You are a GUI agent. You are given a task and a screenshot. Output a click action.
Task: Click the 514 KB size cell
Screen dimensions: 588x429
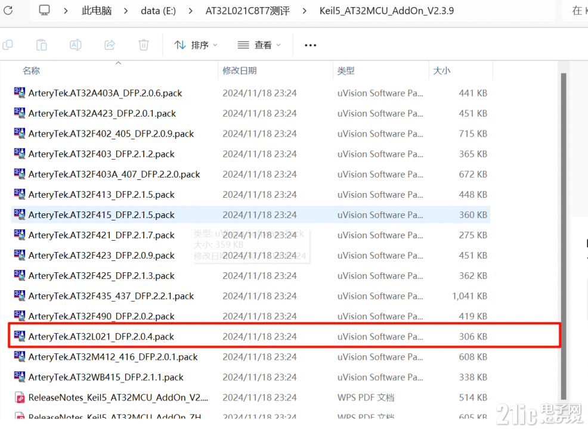473,397
